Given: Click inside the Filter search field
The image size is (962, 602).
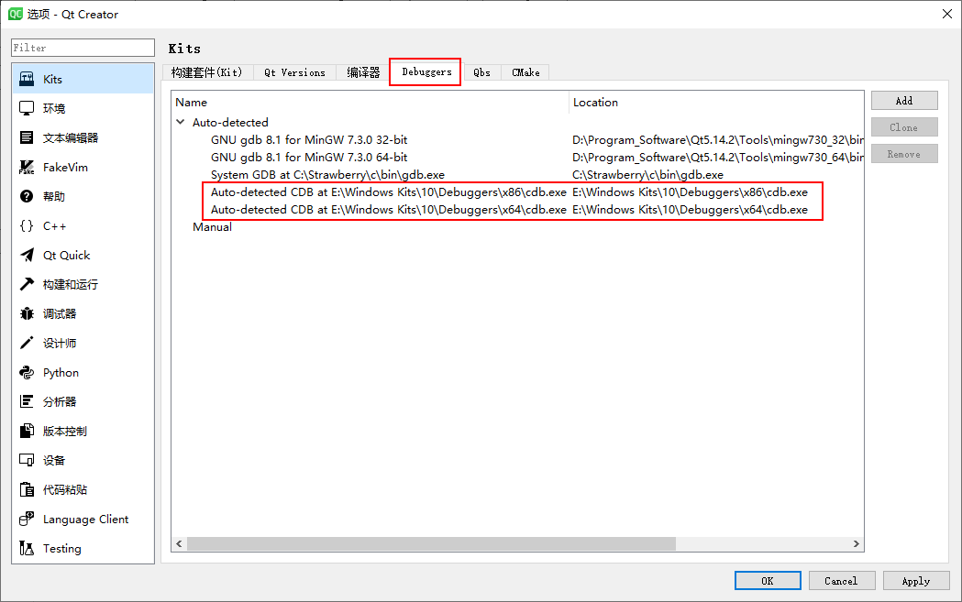Looking at the screenshot, I should (83, 47).
